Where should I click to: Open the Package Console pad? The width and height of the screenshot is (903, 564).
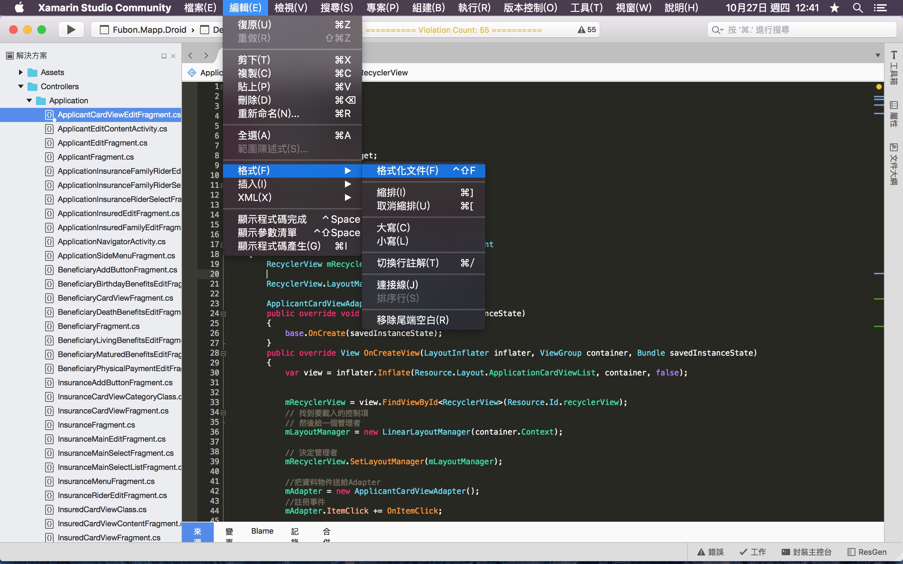[806, 552]
